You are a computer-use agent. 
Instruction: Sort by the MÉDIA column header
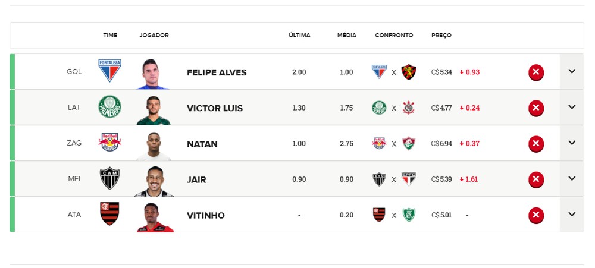[x=346, y=35]
